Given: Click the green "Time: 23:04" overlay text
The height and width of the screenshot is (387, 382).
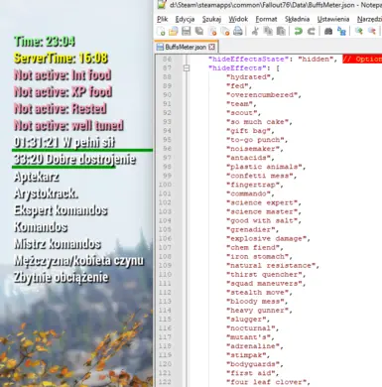Looking at the screenshot, I should pyautogui.click(x=44, y=42).
